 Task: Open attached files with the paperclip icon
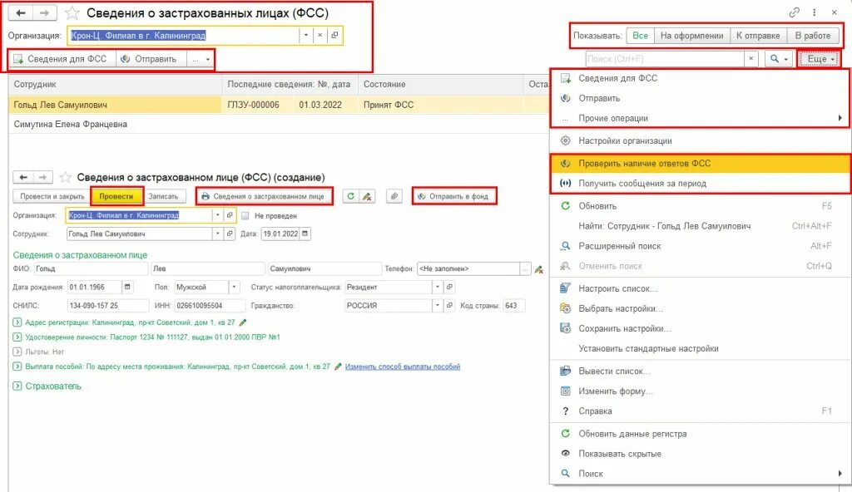pyautogui.click(x=394, y=196)
